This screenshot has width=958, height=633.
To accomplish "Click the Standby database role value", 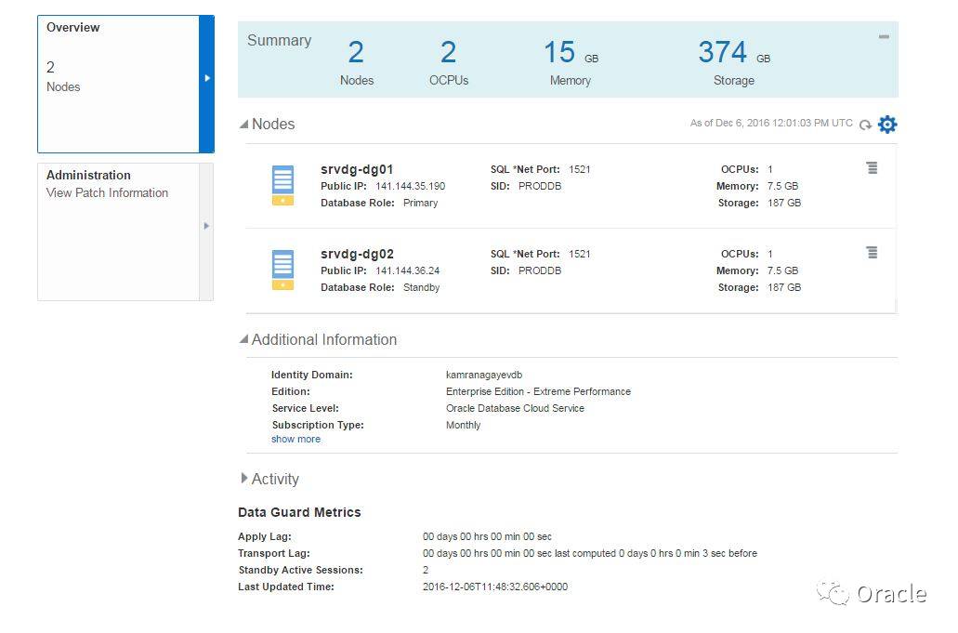I will coord(422,288).
